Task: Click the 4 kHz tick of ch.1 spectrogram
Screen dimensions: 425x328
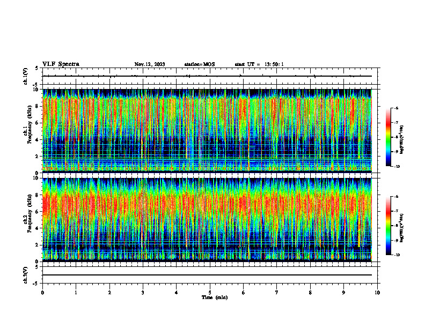Action: [38, 140]
